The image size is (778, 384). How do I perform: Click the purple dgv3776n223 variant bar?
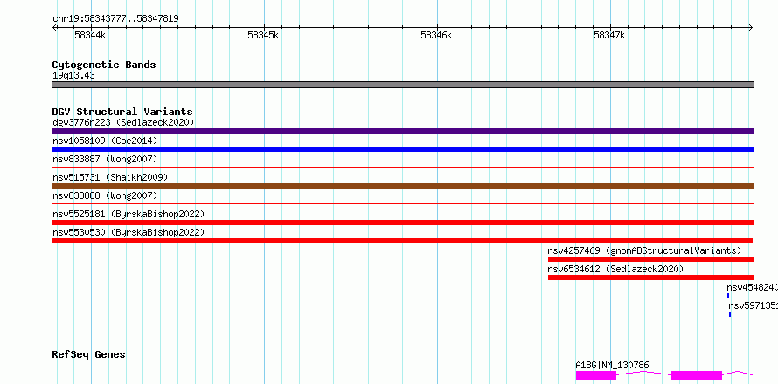(402, 131)
